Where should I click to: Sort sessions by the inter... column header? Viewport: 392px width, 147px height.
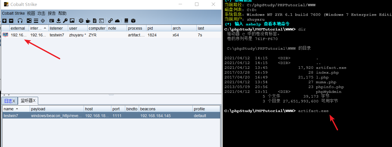point(39,28)
